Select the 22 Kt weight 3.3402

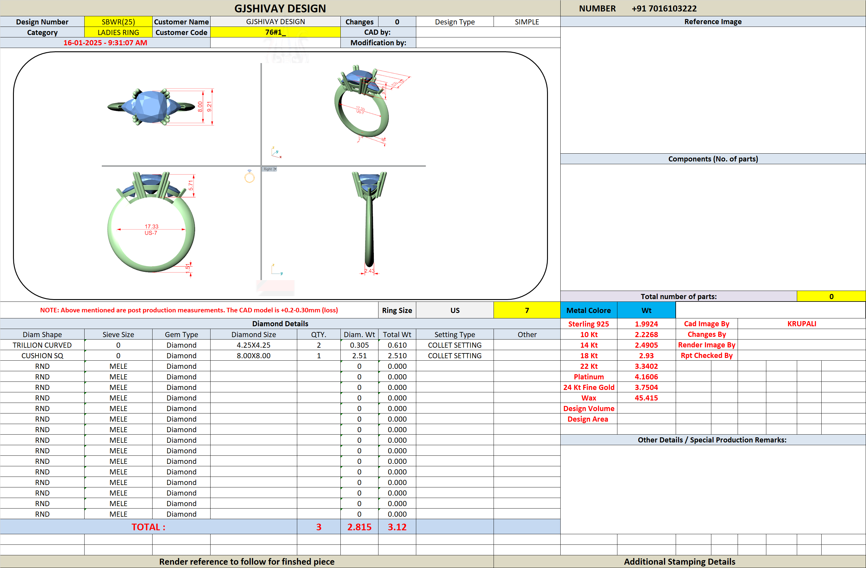pyautogui.click(x=646, y=366)
